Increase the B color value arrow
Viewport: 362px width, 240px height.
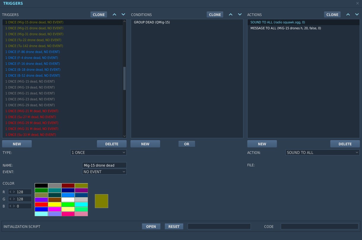point(14,206)
